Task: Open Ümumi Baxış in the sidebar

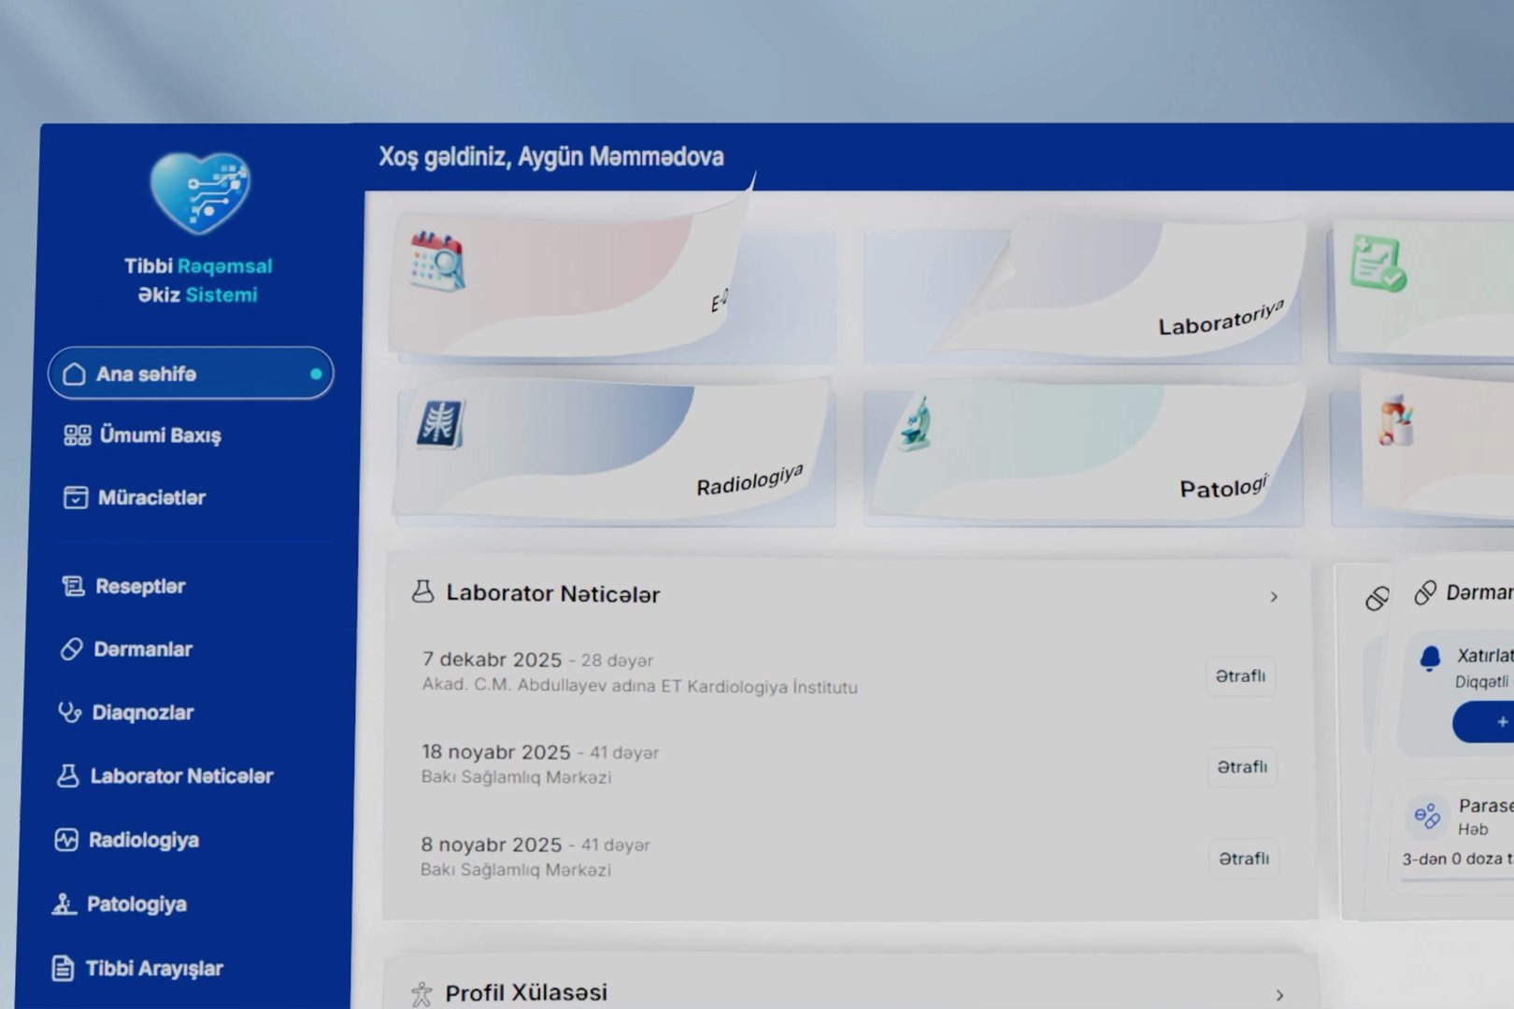Action: (x=143, y=435)
